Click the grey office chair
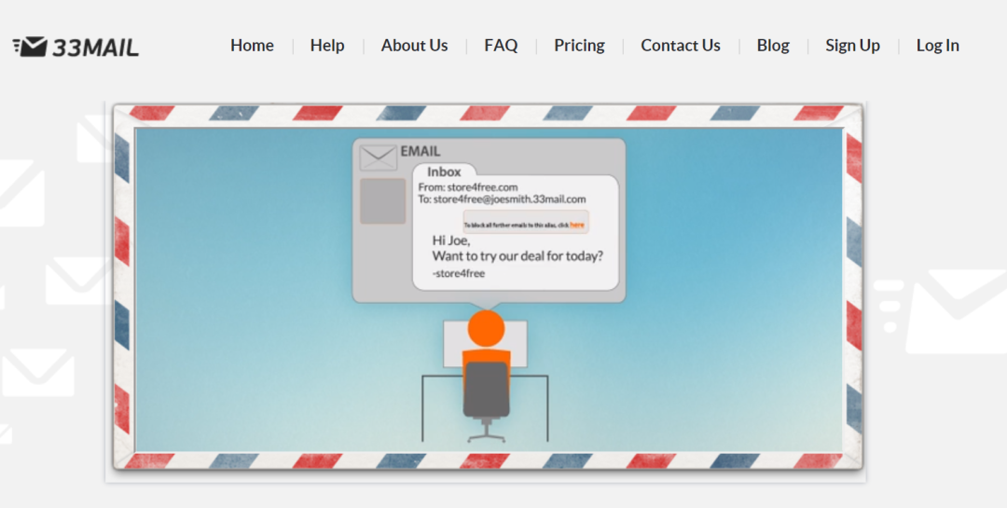The width and height of the screenshot is (1007, 508). pyautogui.click(x=487, y=391)
